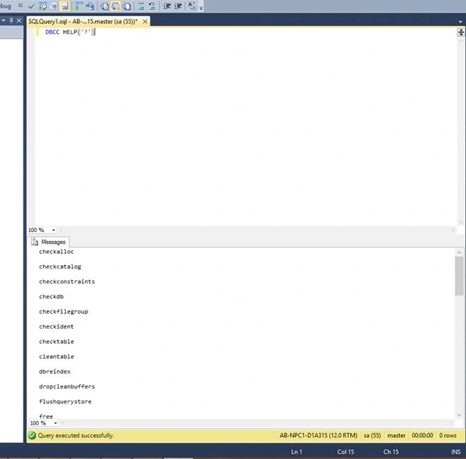Click the 'checkalloc' message line
The image size is (466, 459).
coord(56,252)
